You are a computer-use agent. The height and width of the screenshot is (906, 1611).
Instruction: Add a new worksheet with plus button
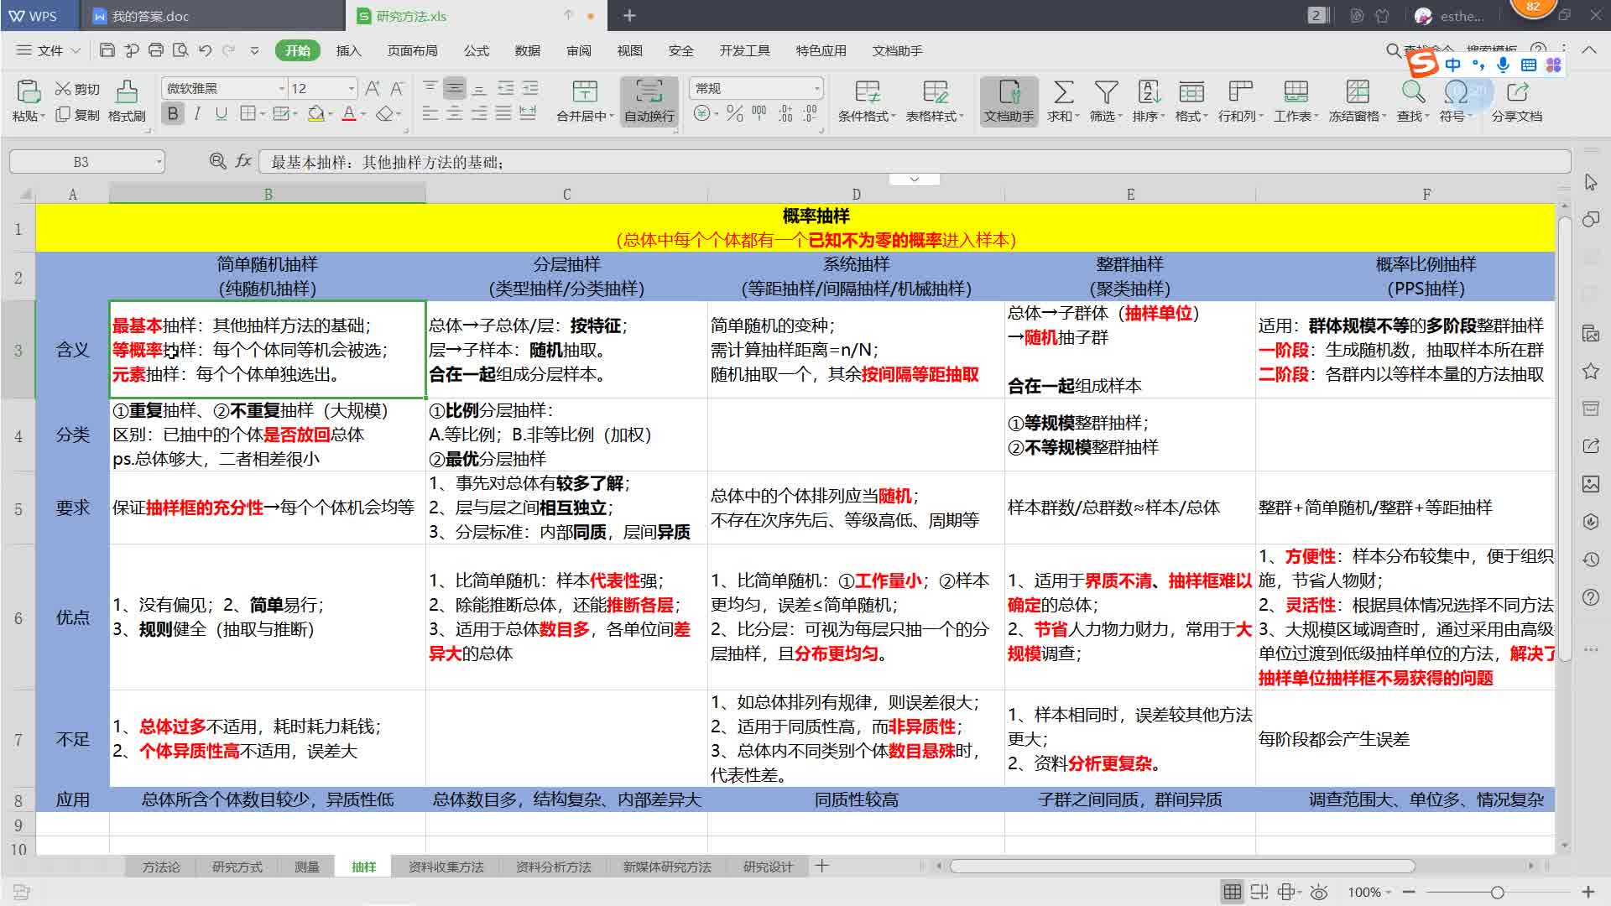(x=821, y=866)
